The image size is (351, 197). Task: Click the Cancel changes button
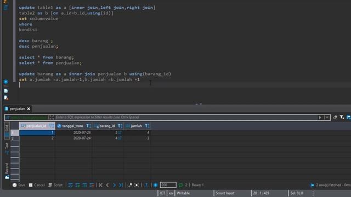tap(37, 185)
